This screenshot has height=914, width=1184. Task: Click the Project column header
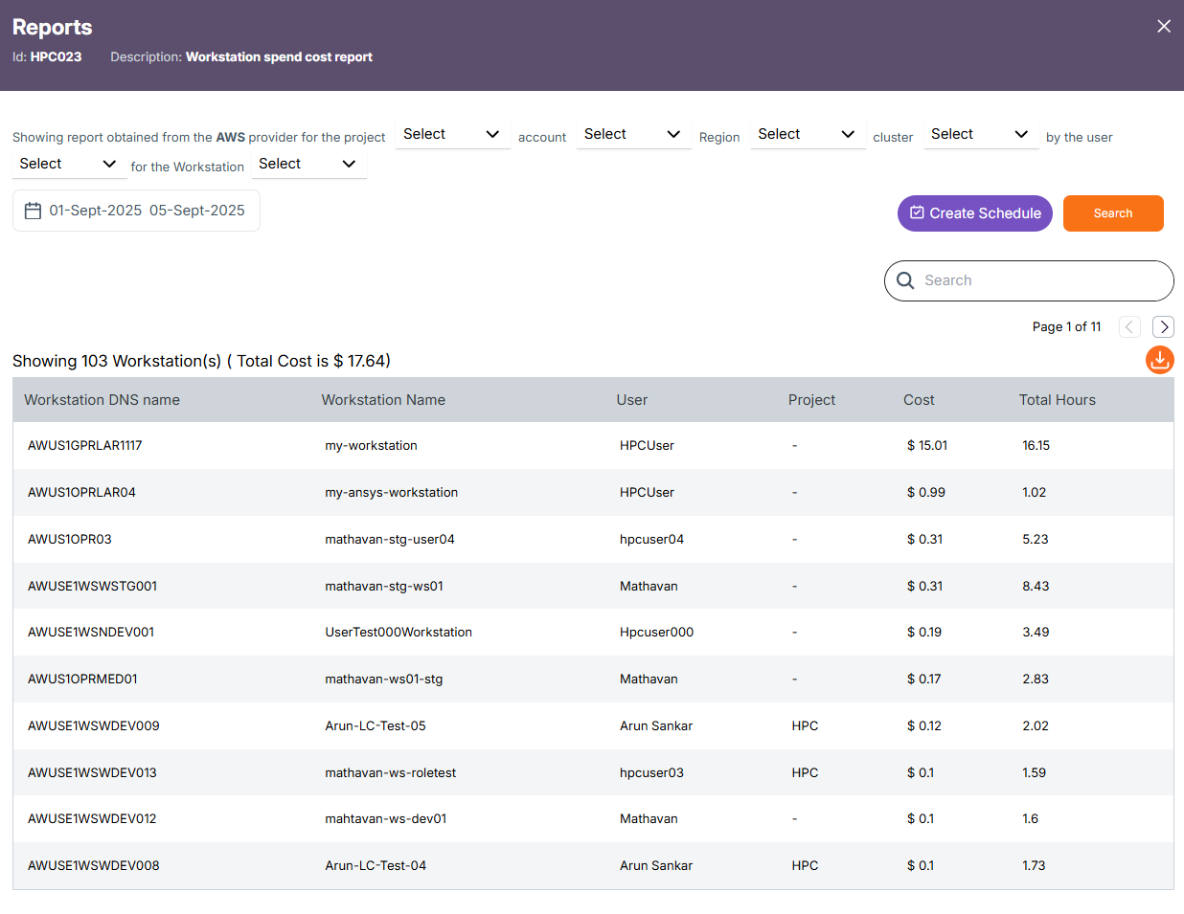point(811,400)
